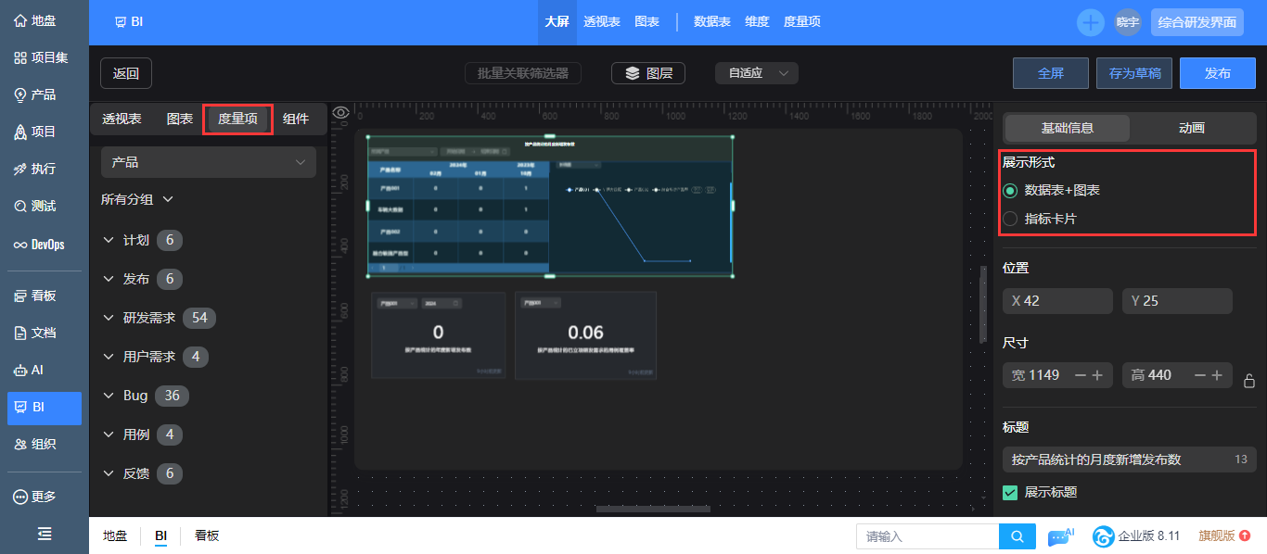The width and height of the screenshot is (1267, 554).
Task: Click the search magnifier button
Action: (1017, 536)
